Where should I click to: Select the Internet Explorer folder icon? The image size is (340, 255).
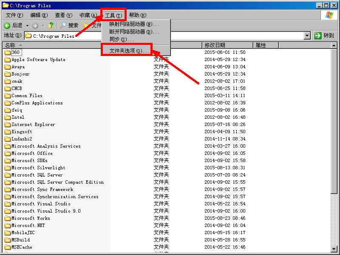tap(8, 124)
